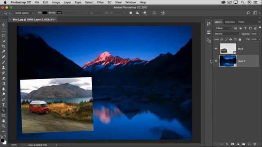Image resolution: width=262 pixels, height=147 pixels.
Task: Toggle type layer filter
Action: [x=245, y=28]
